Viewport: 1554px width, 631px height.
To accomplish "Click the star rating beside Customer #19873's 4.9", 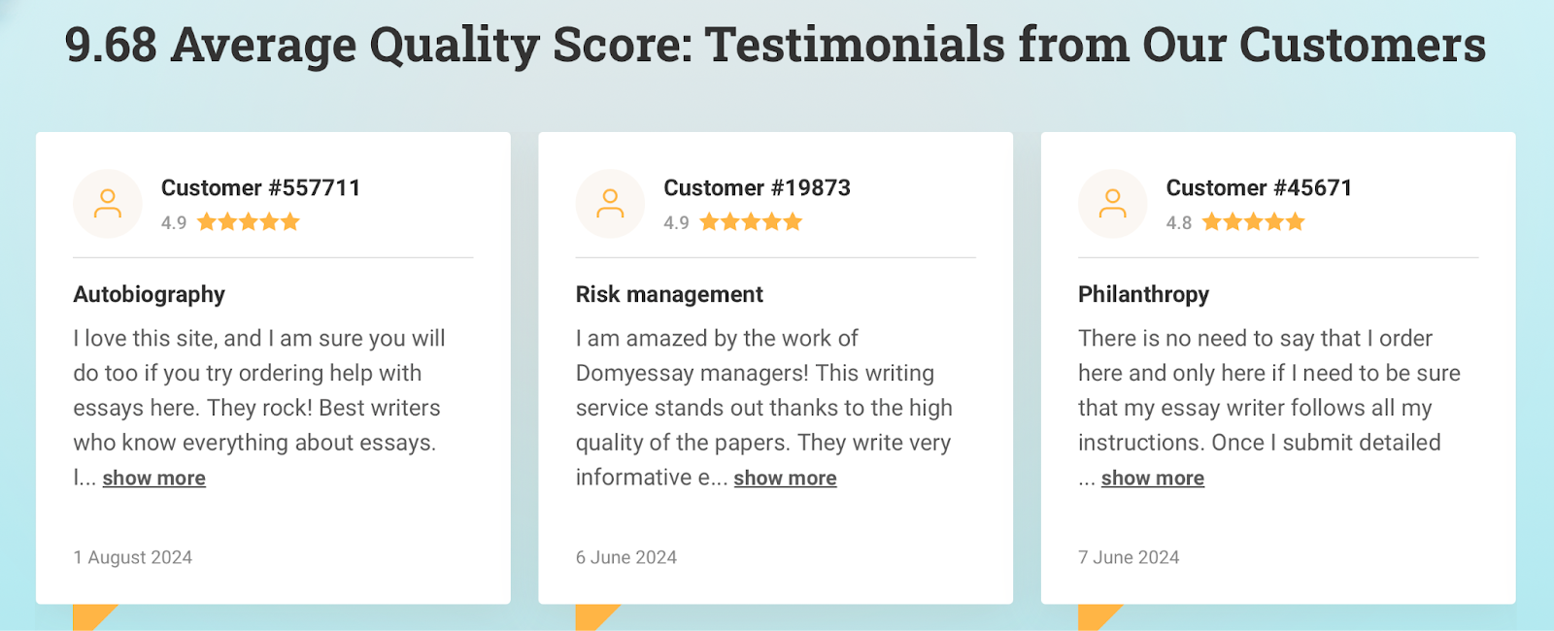I will (751, 222).
